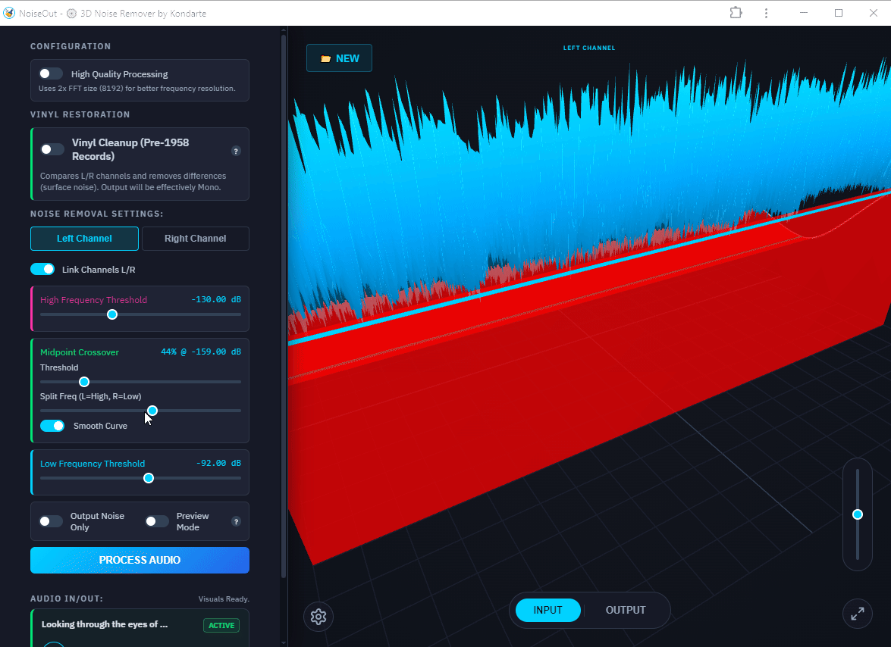Adjust High Frequency Threshold slider handle
This screenshot has width=891, height=647.
click(x=112, y=314)
